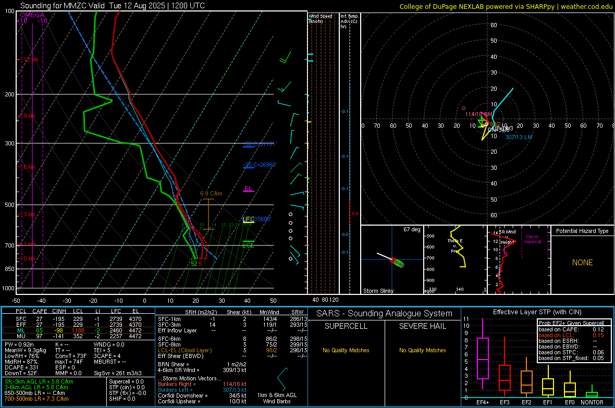Click the 114/16 RM hodograph label
Image resolution: width=615 pixels, height=408 pixels.
[478, 114]
